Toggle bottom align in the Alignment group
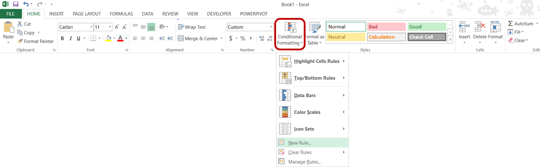The height and width of the screenshot is (167, 540). [x=151, y=27]
